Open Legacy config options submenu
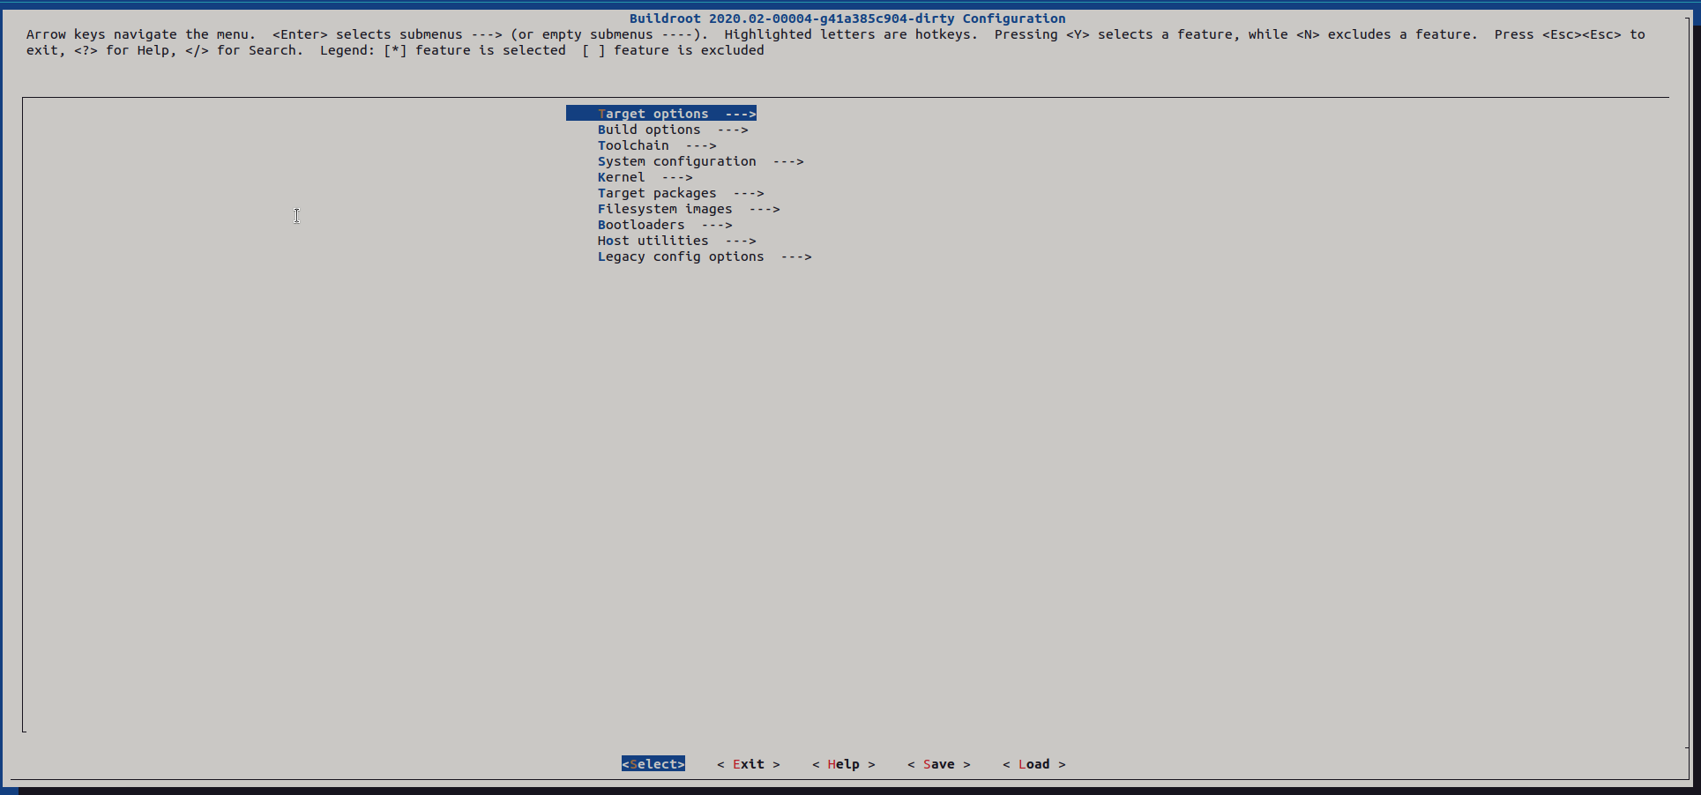1701x795 pixels. (705, 256)
